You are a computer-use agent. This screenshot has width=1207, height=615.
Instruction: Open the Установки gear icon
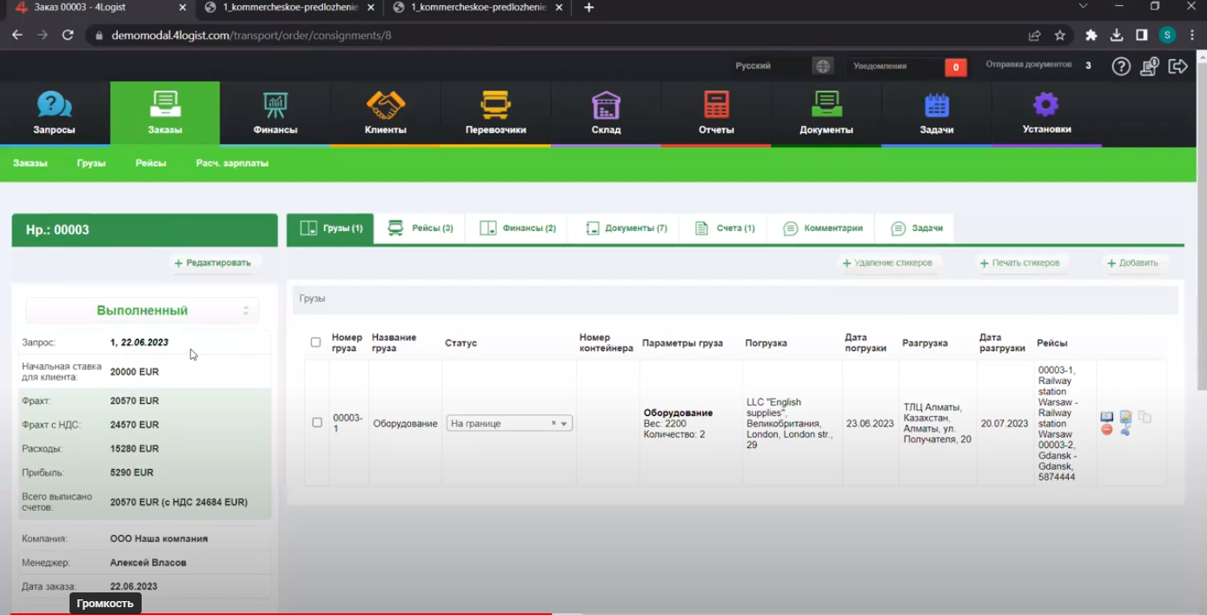1045,104
